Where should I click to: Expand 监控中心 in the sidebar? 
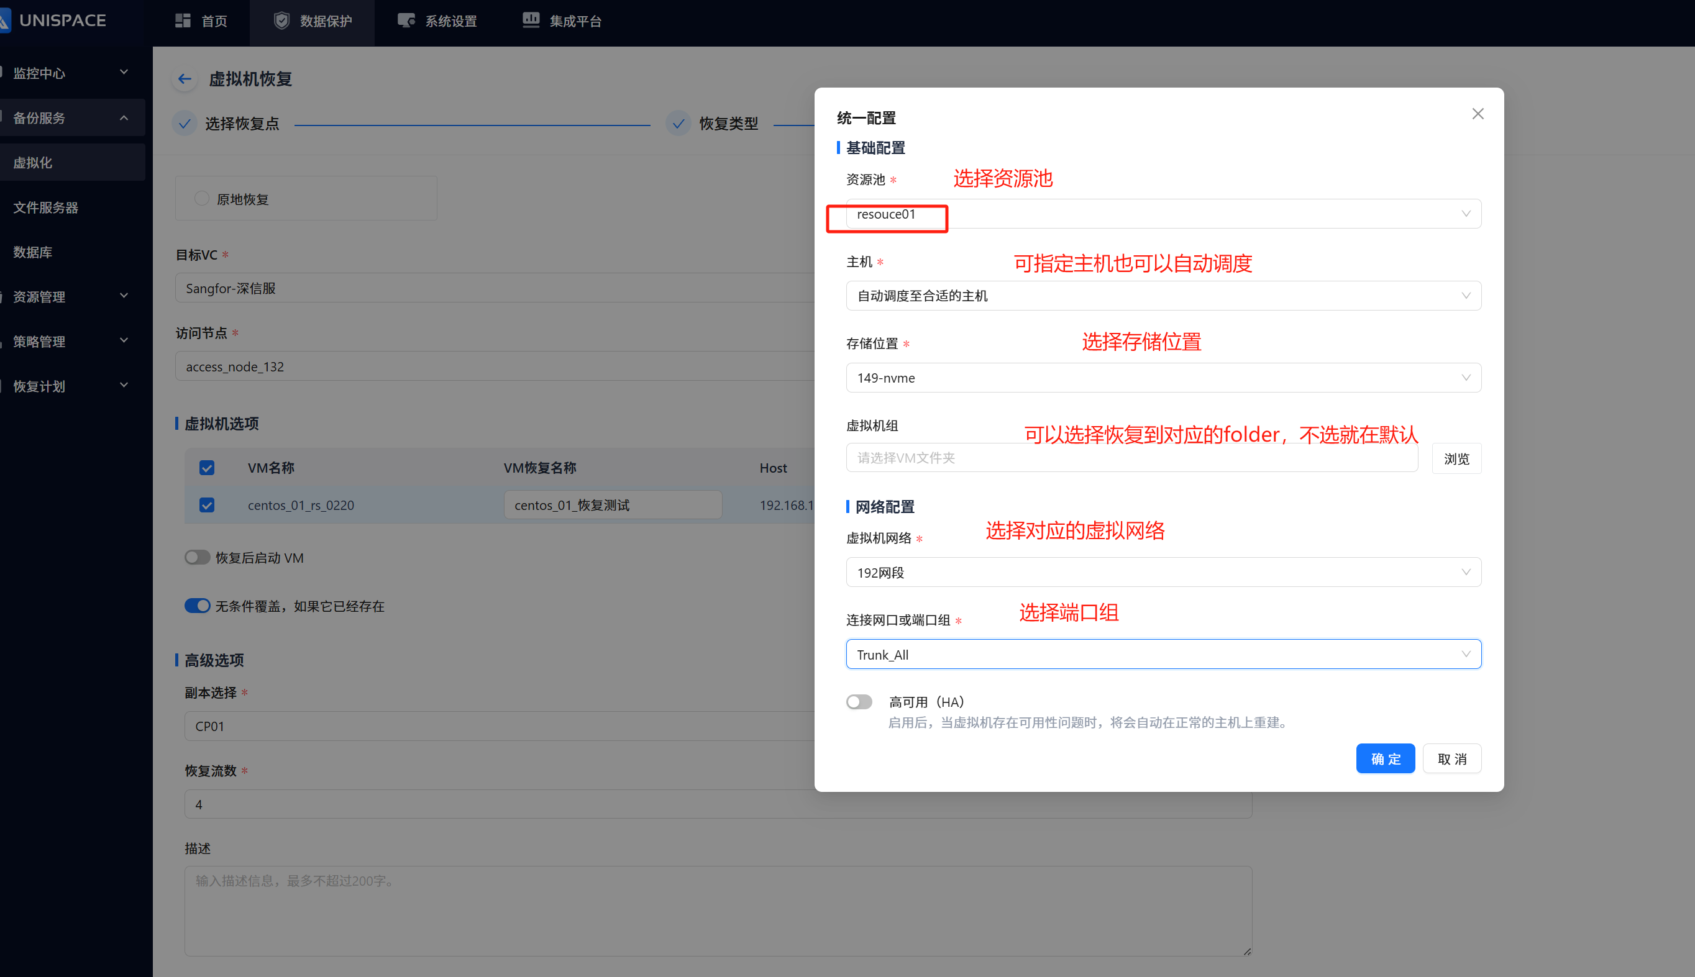point(67,73)
